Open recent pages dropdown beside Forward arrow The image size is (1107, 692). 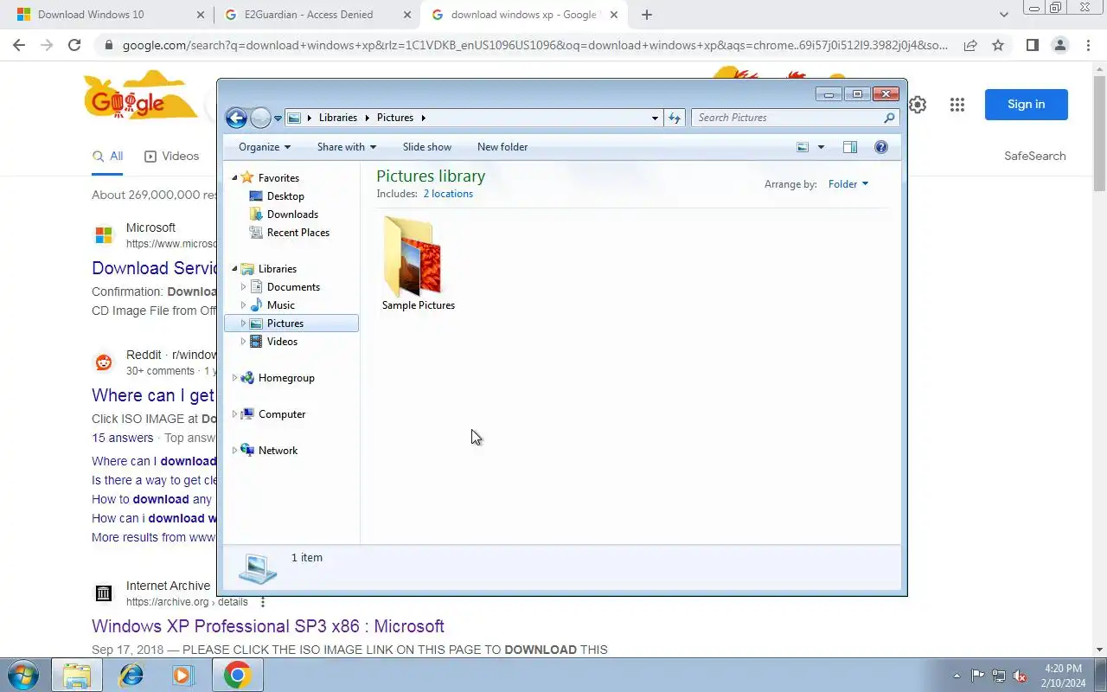pos(278,119)
